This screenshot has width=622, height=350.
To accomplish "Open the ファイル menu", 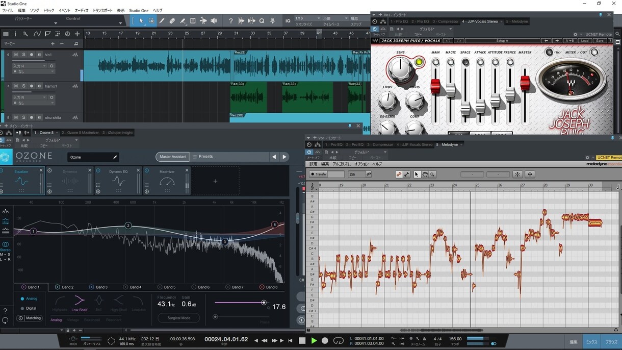I will click(x=8, y=10).
